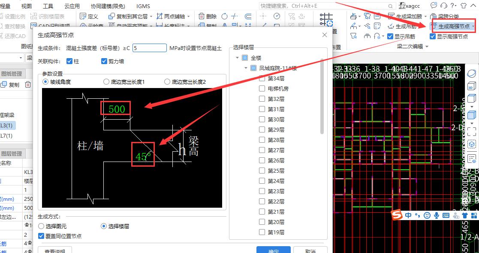Switch to the 图纸管理 tab
Image resolution: width=479 pixels, height=253 pixels.
(x=11, y=74)
